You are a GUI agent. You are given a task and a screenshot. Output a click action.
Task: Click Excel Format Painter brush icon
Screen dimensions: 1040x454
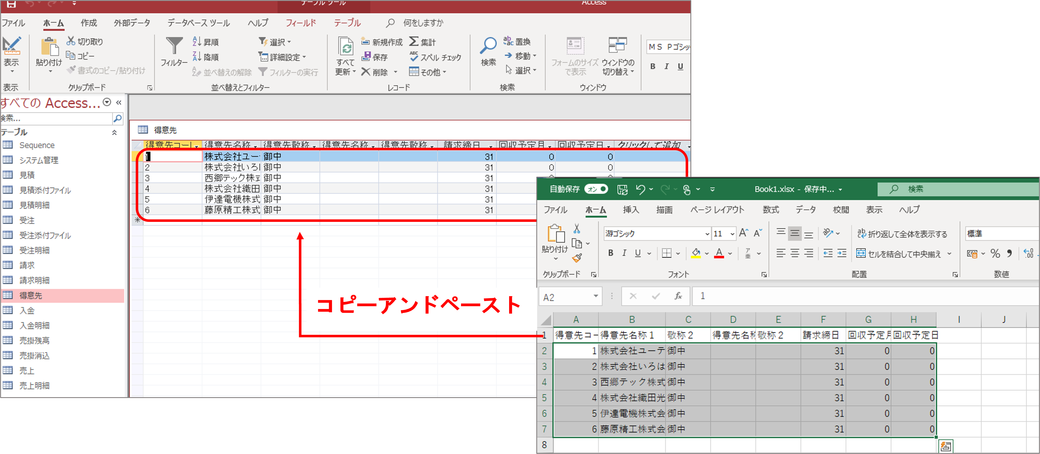click(577, 257)
